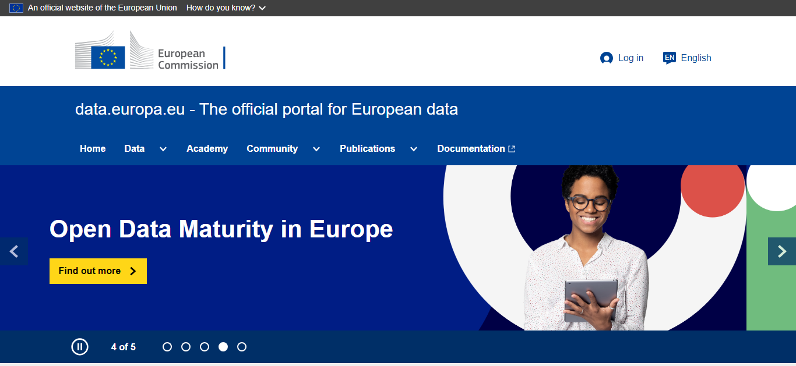Click the EN language speech-bubble icon
The width and height of the screenshot is (796, 366).
(670, 58)
